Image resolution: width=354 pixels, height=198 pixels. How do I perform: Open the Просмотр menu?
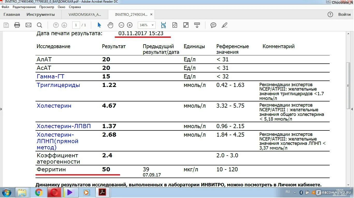[x=47, y=7]
